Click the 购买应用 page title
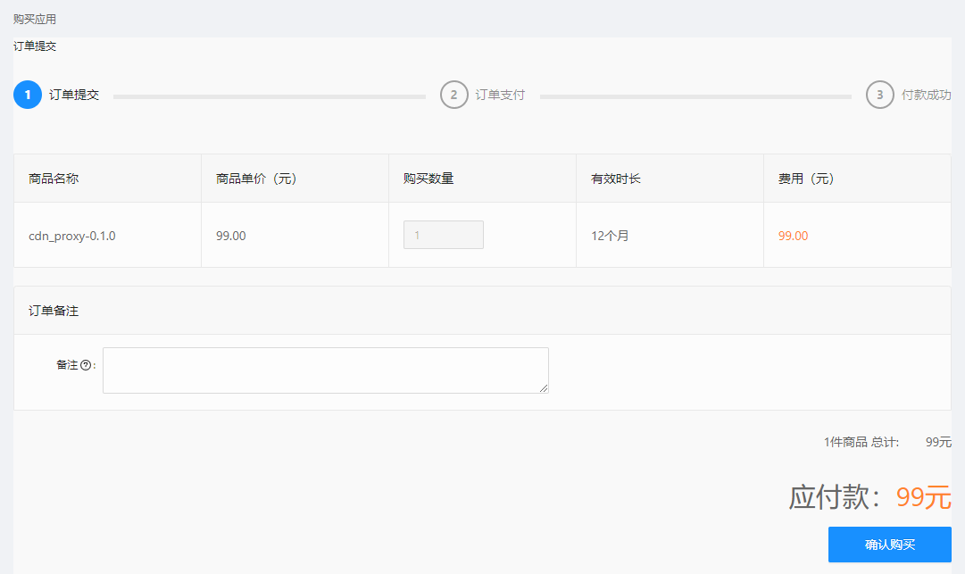Viewport: 965px width, 574px height. (x=35, y=19)
